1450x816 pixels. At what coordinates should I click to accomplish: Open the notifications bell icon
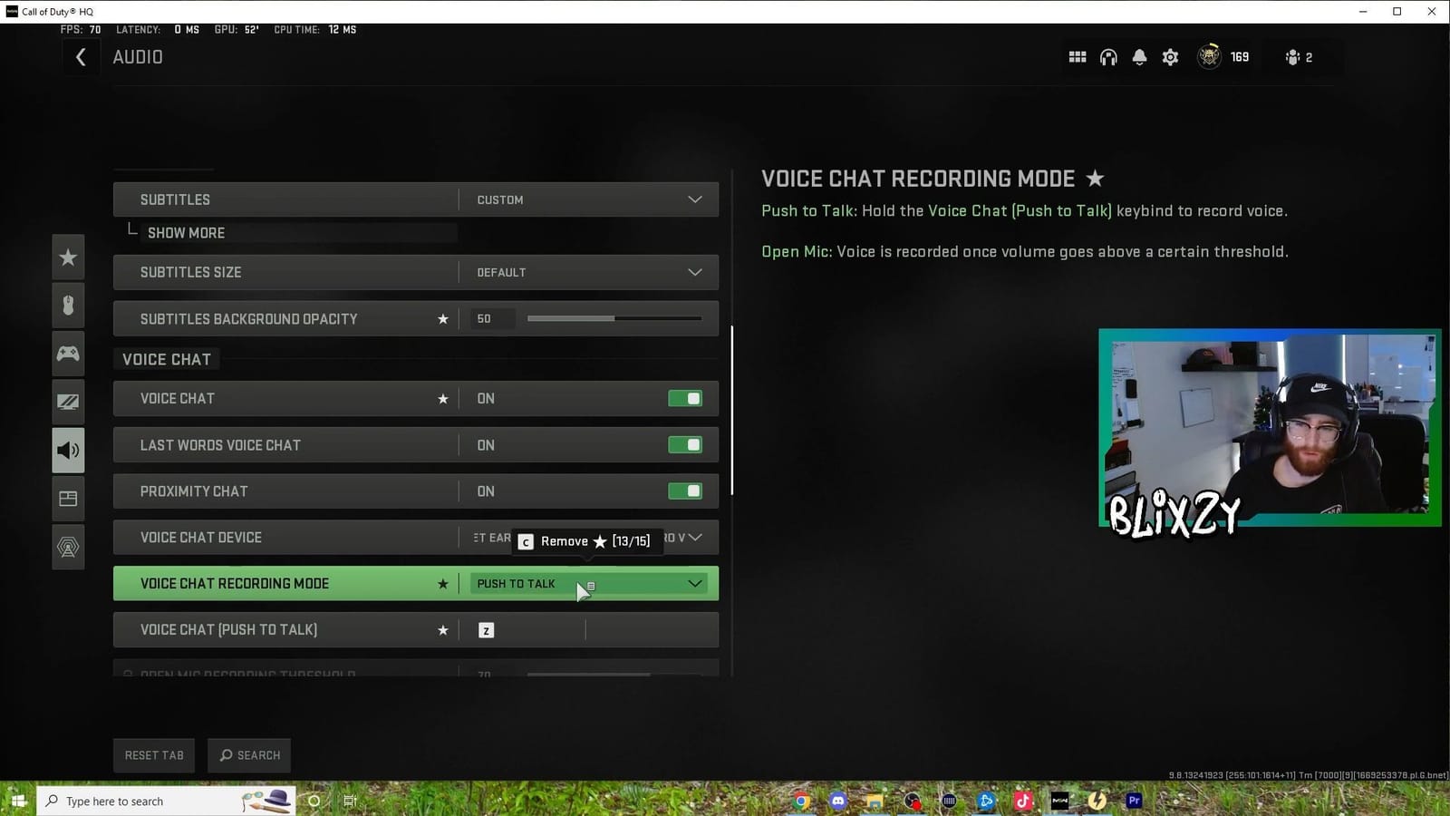(1139, 56)
